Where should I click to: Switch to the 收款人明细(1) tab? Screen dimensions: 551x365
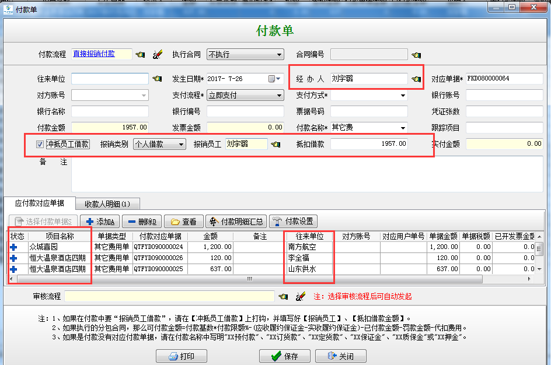(107, 203)
